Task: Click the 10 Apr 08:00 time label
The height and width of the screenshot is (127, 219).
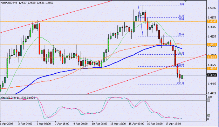Action: tap(100, 124)
